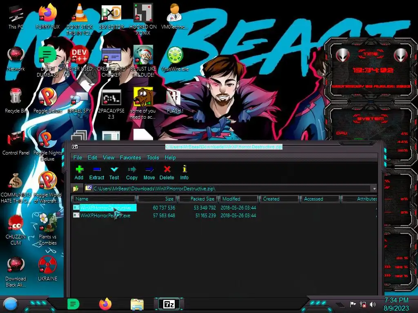Open the Peggle World of Warcraft shortcut
This screenshot has width=418, height=313.
48,188
